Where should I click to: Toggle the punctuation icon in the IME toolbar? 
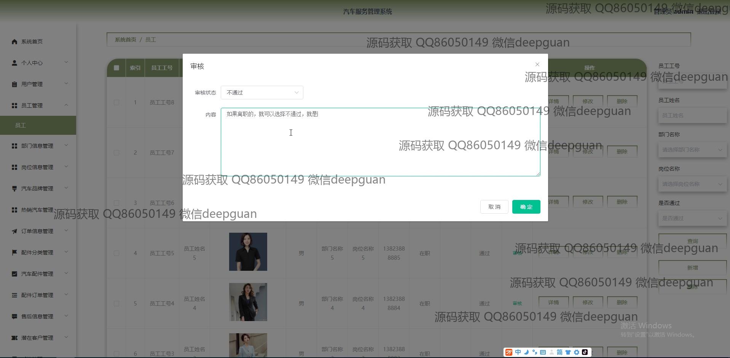(x=534, y=352)
